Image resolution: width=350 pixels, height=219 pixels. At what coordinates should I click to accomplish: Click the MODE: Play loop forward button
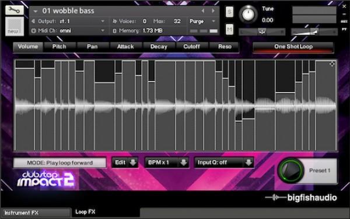[x=60, y=163]
